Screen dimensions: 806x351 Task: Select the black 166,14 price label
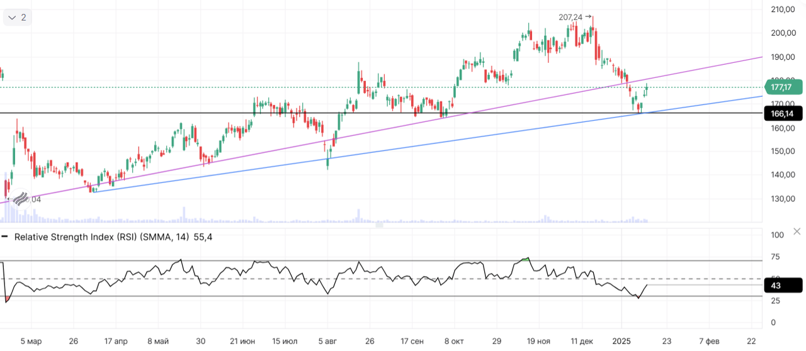[783, 114]
